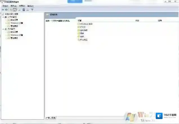Collapse the 计算机配置 tree node
Viewport: 179px width, 124px height.
coord(3,17)
